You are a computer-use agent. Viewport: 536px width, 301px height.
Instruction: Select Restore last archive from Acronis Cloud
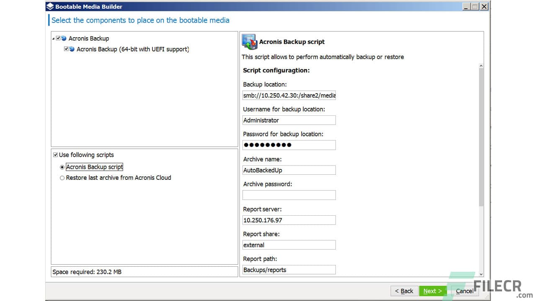pos(62,178)
